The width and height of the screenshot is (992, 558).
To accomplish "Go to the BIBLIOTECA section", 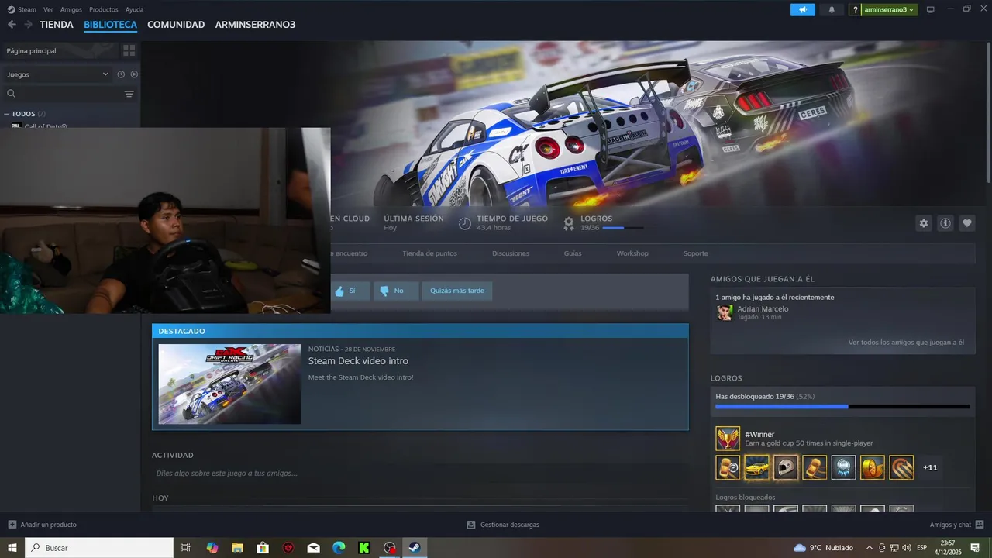I will tap(110, 25).
